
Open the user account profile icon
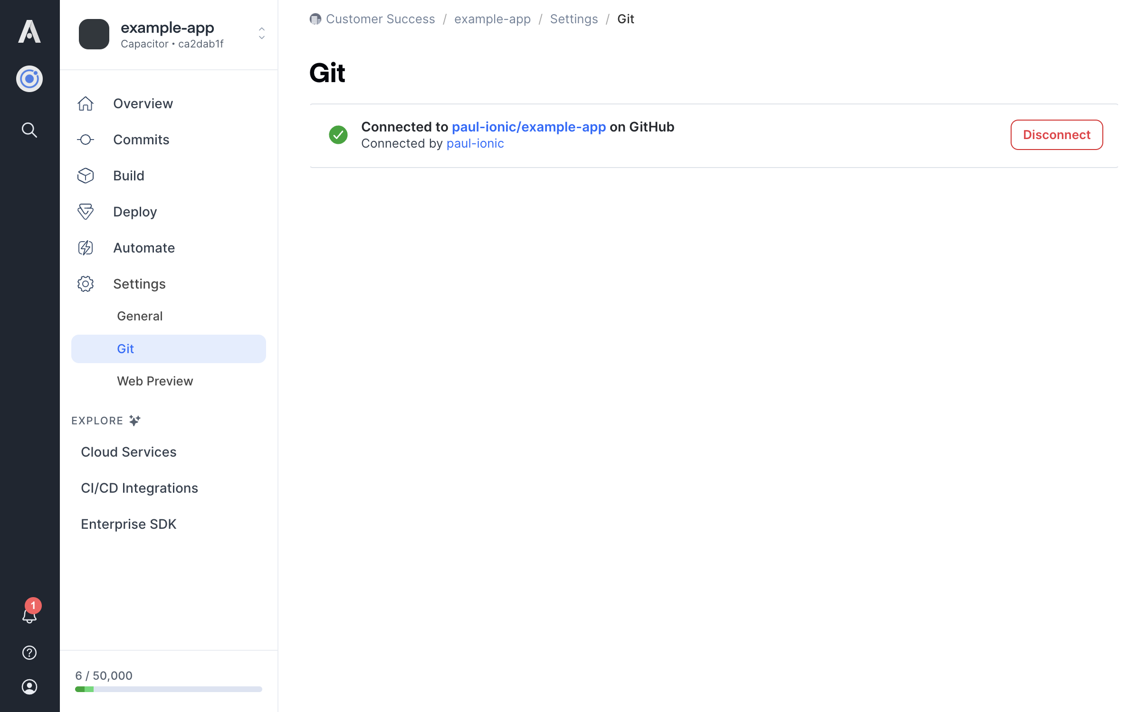[29, 687]
